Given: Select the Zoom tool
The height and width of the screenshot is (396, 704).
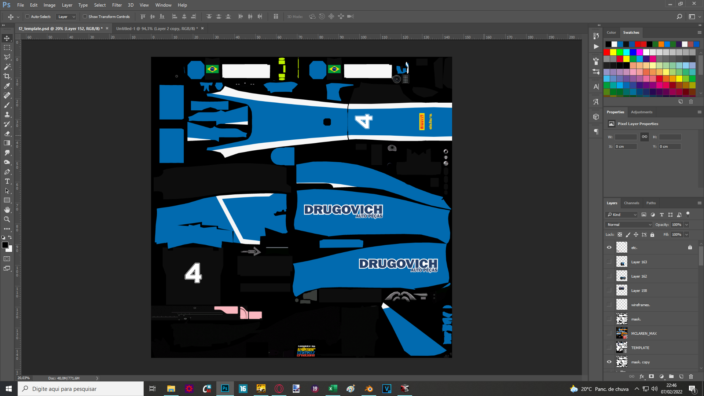Looking at the screenshot, I should tap(7, 219).
